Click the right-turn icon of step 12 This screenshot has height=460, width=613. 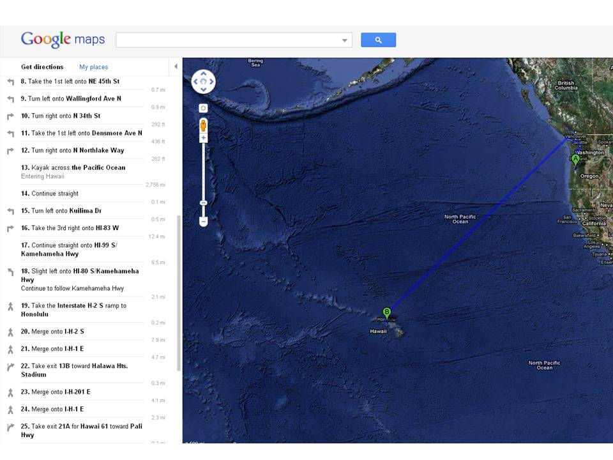(x=11, y=151)
